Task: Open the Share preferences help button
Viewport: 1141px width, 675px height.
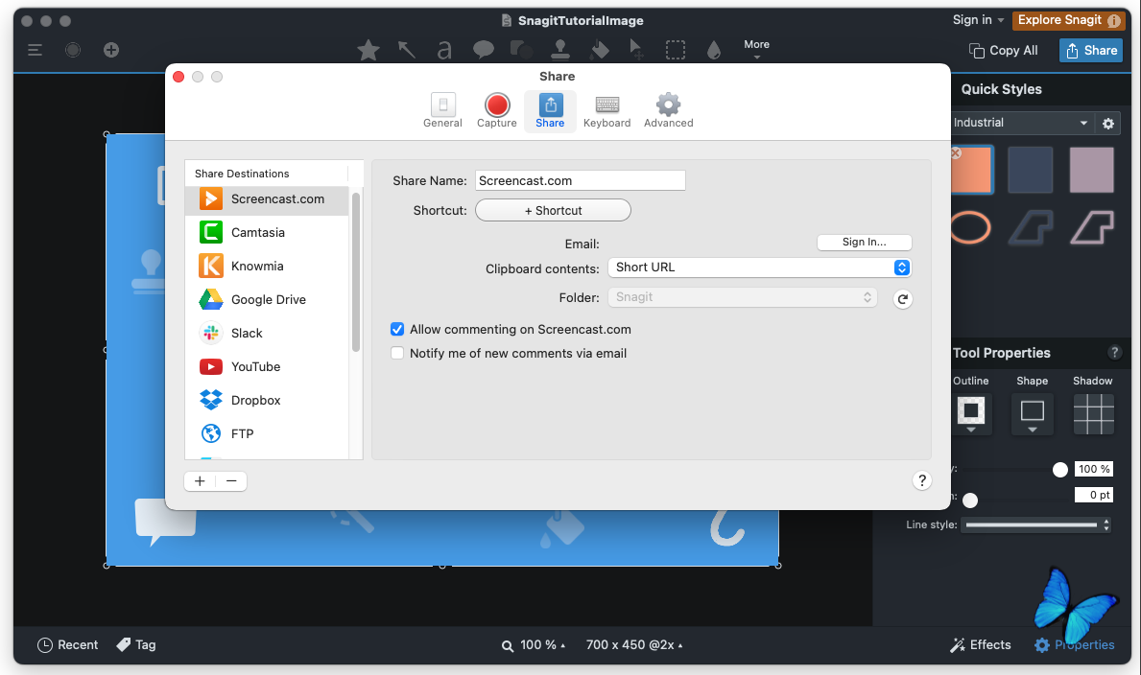Action: (922, 480)
